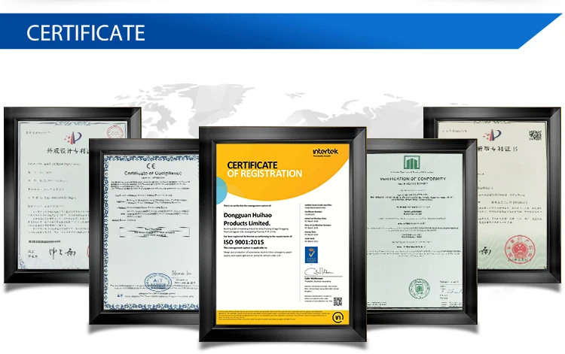Open the Verification of Conformity certificate frame
Screen dimensions: 565x354
pos(422,231)
